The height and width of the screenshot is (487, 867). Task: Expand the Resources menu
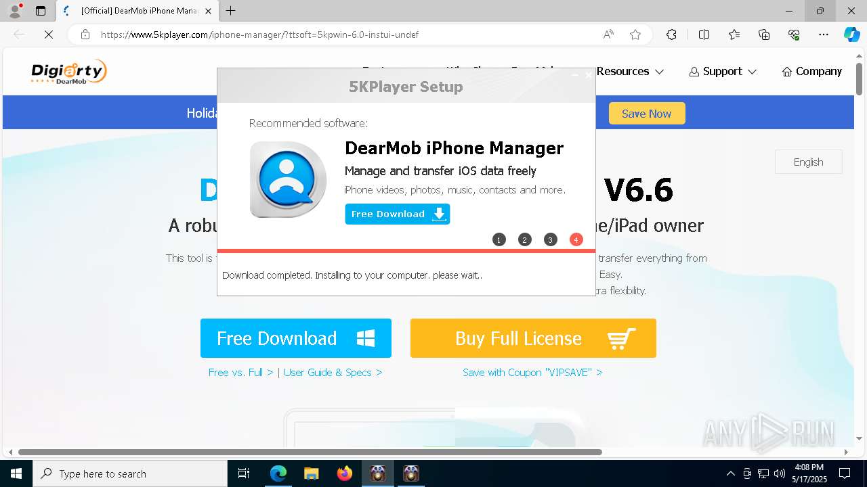(630, 71)
